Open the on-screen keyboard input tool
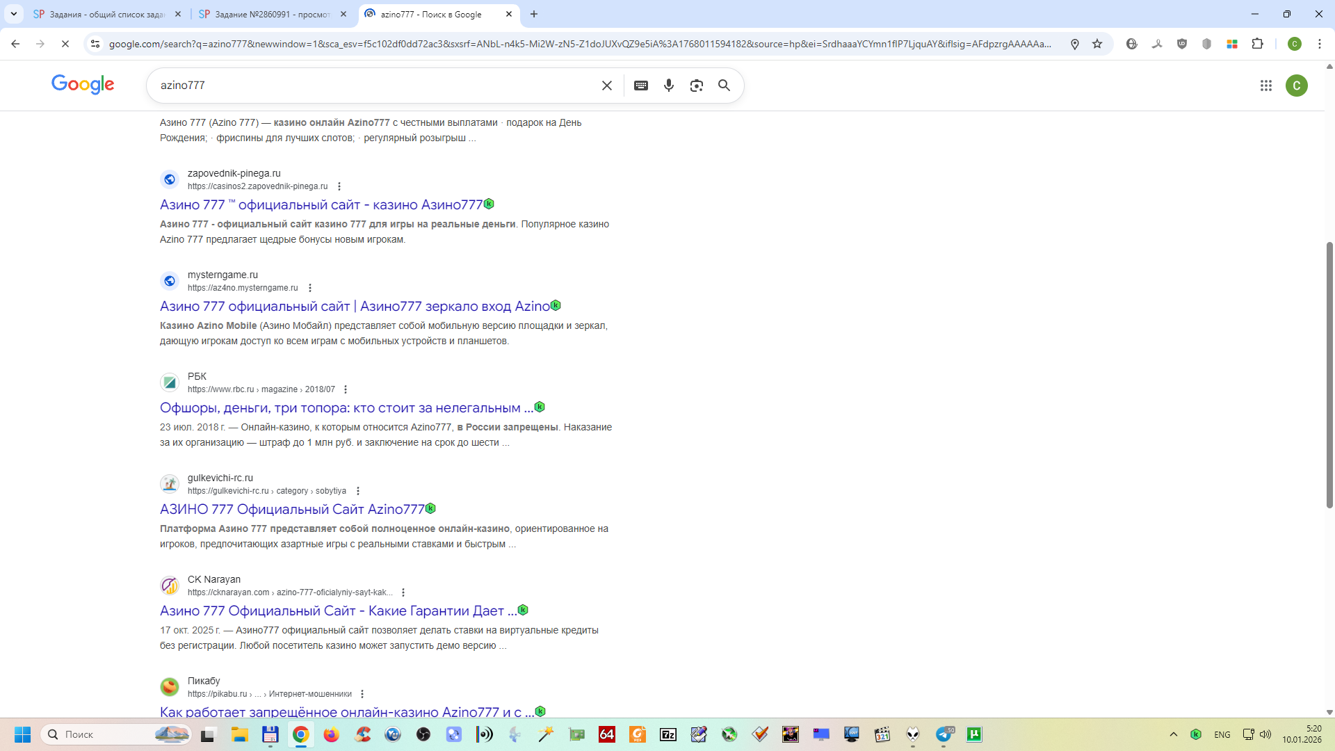Viewport: 1335px width, 751px height. 641,86
